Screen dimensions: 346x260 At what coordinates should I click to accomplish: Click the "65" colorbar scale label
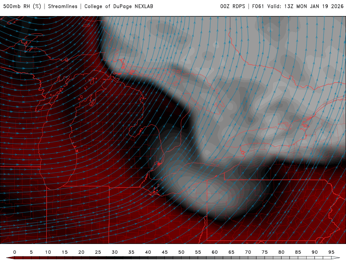[x=231, y=252]
